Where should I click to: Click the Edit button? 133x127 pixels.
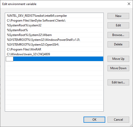[x=118, y=25]
